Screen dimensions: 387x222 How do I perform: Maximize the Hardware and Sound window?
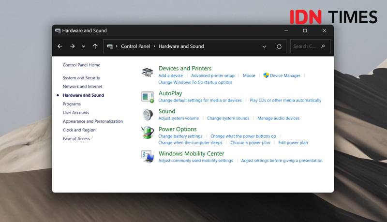(305, 30)
